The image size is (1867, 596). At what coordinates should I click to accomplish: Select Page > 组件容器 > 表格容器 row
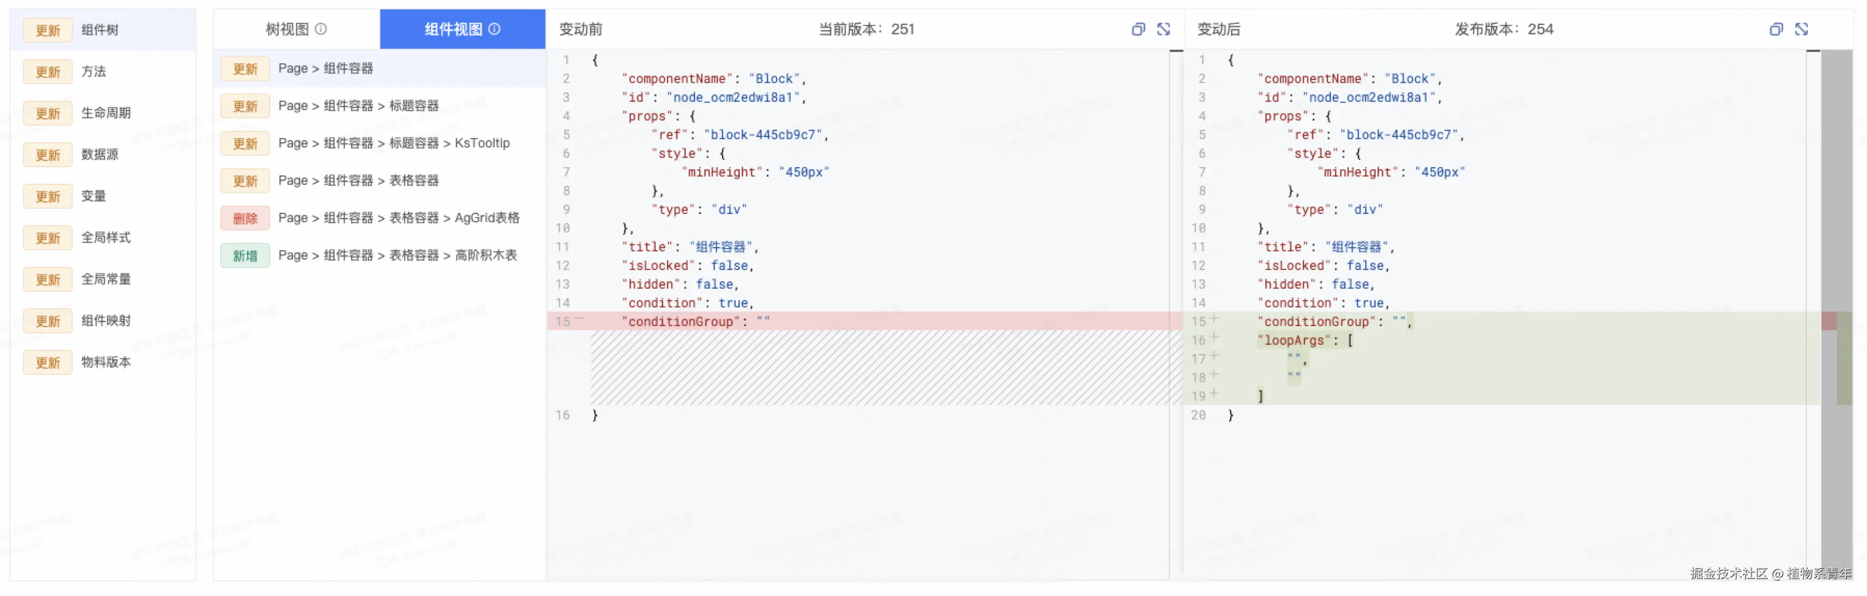pyautogui.click(x=358, y=180)
